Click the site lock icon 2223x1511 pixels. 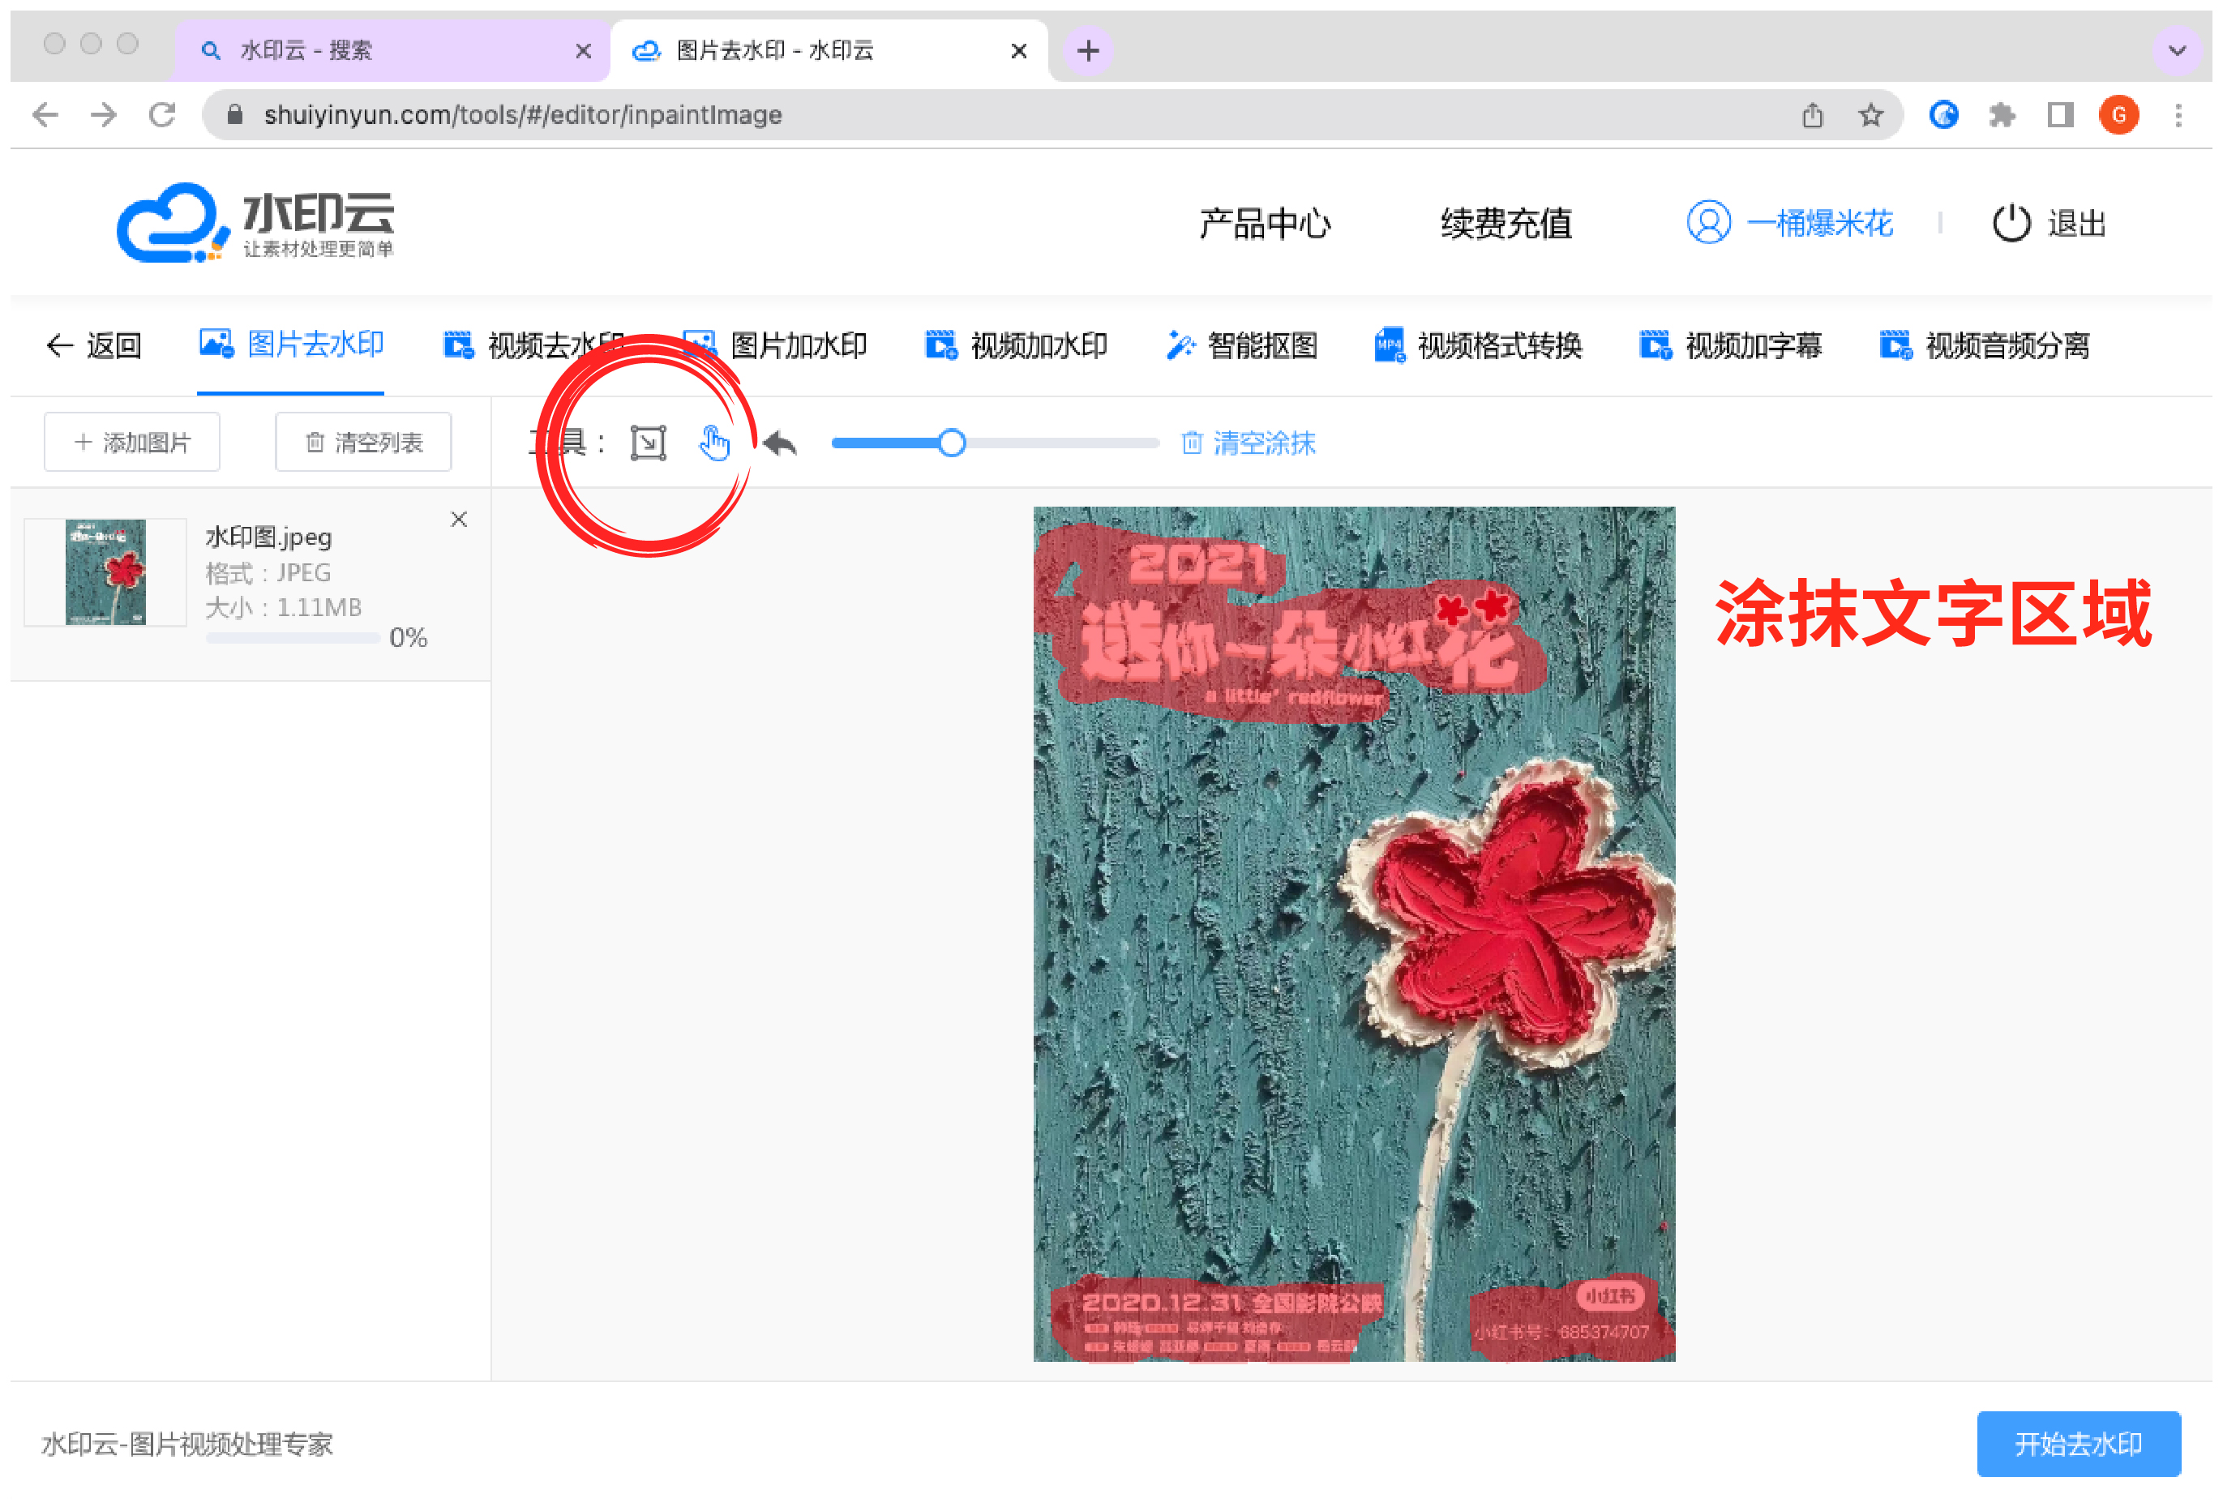[234, 115]
